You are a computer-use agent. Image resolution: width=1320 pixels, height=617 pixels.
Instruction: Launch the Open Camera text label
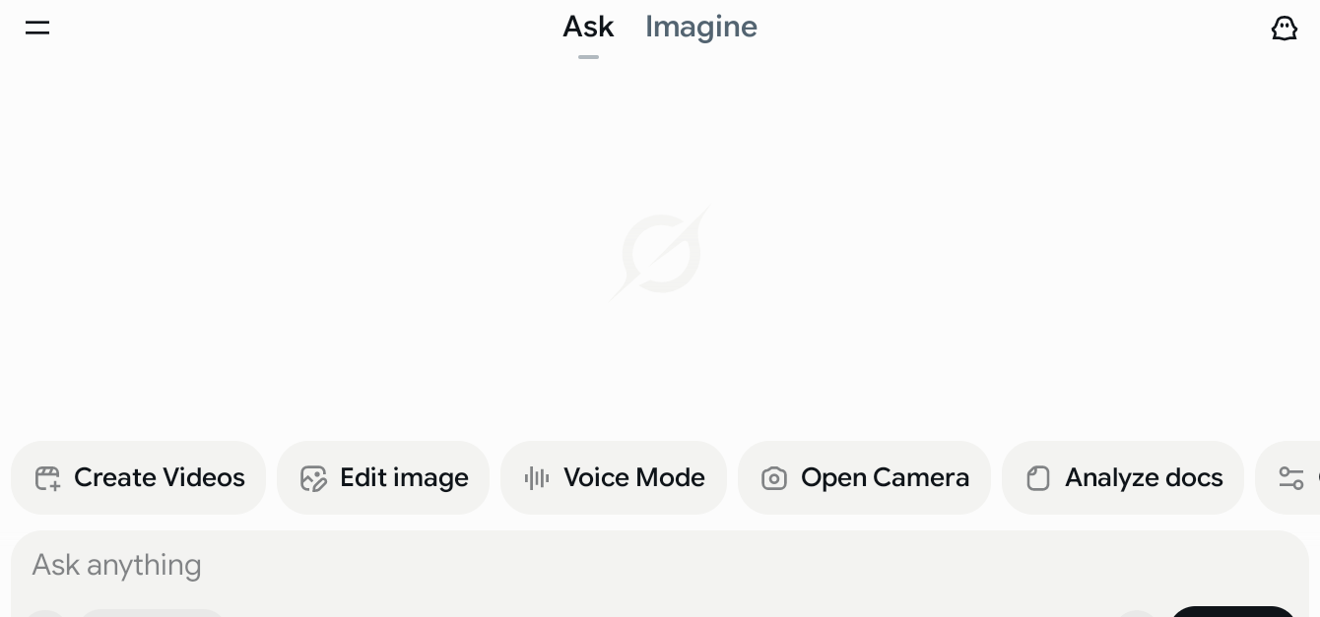click(885, 478)
